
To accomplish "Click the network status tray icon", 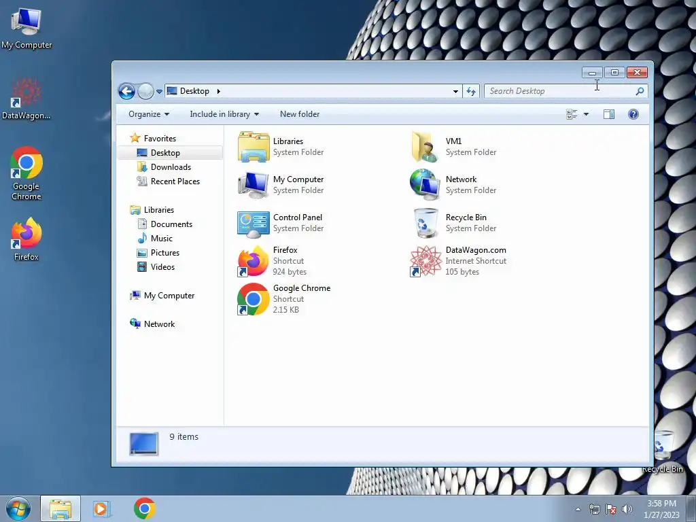I will [594, 509].
